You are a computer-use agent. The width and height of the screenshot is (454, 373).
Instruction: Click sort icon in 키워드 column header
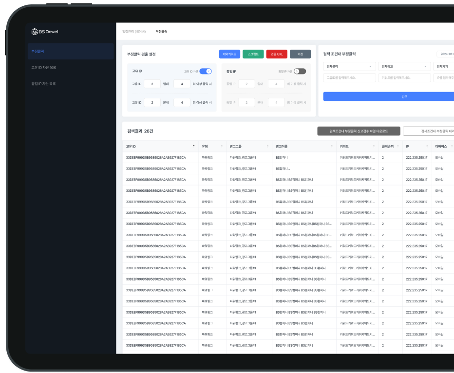374,146
